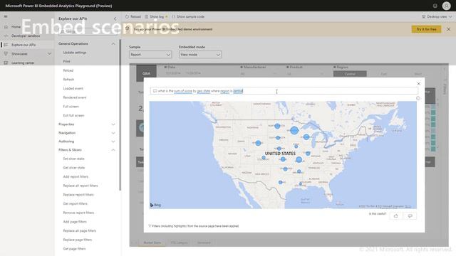Open the Sample dropdown showing Report
The height and width of the screenshot is (256, 456).
tap(150, 55)
